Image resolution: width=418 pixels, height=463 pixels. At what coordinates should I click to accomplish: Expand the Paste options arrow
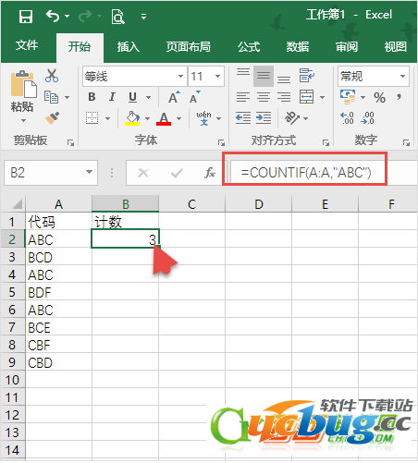pyautogui.click(x=23, y=121)
